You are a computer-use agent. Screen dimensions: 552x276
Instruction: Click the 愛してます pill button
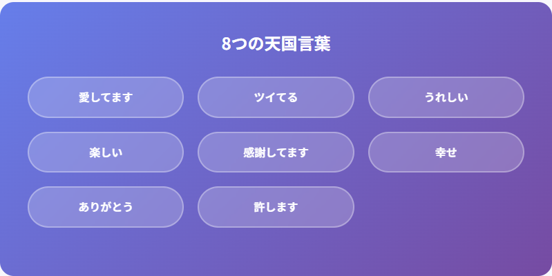106,97
